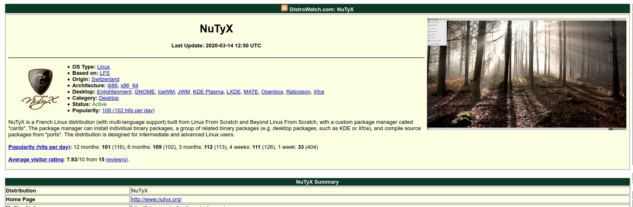633x207 pixels.
Task: Read the 15 review(s) link
Action: [117, 160]
